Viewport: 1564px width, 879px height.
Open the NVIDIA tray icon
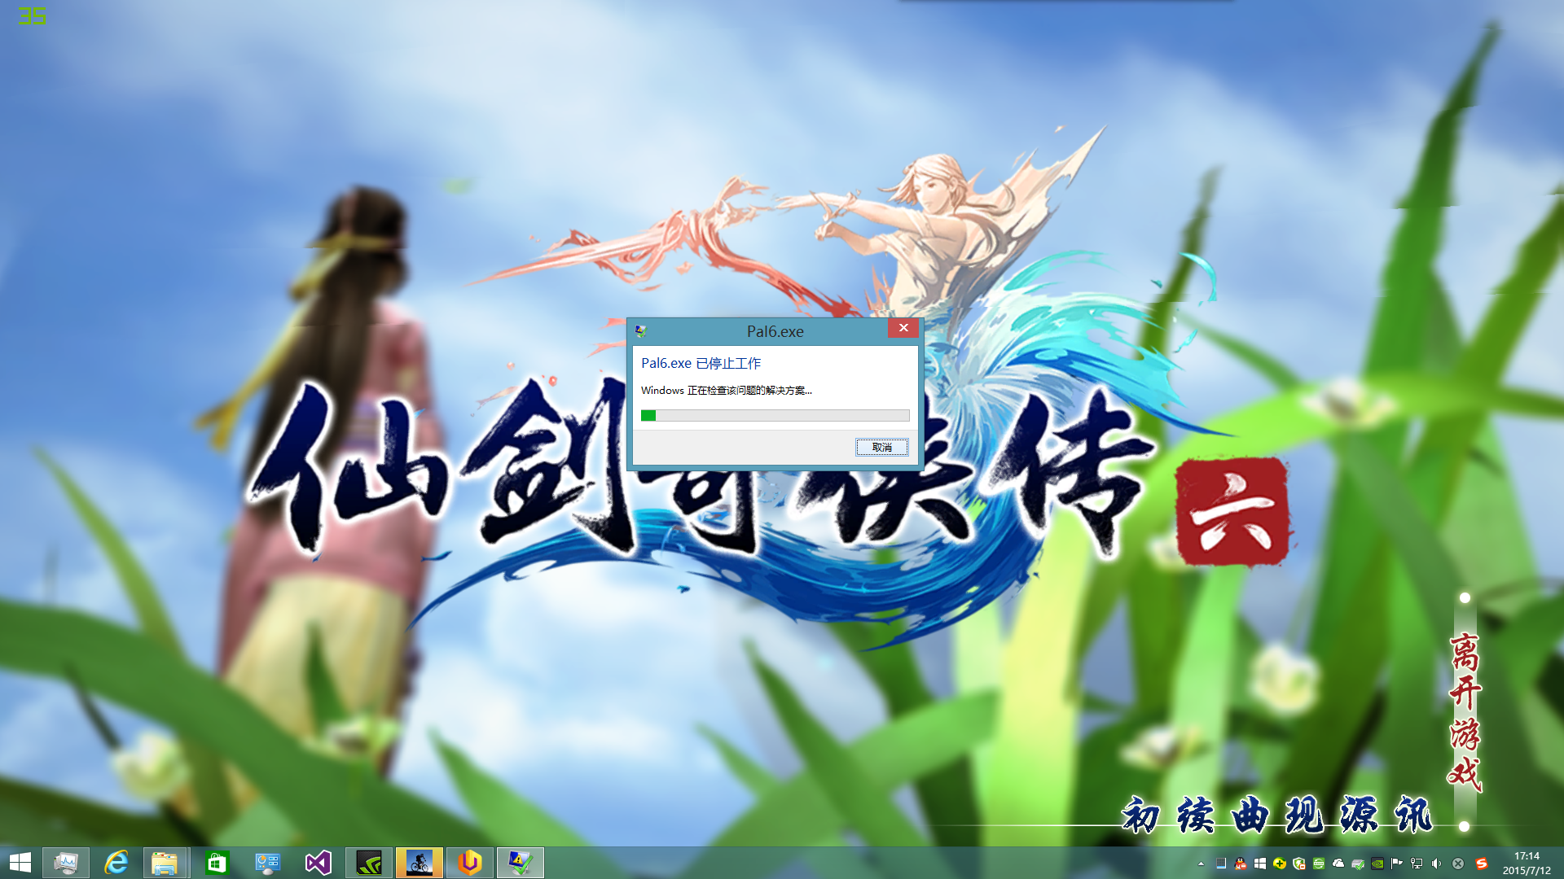point(1377,864)
